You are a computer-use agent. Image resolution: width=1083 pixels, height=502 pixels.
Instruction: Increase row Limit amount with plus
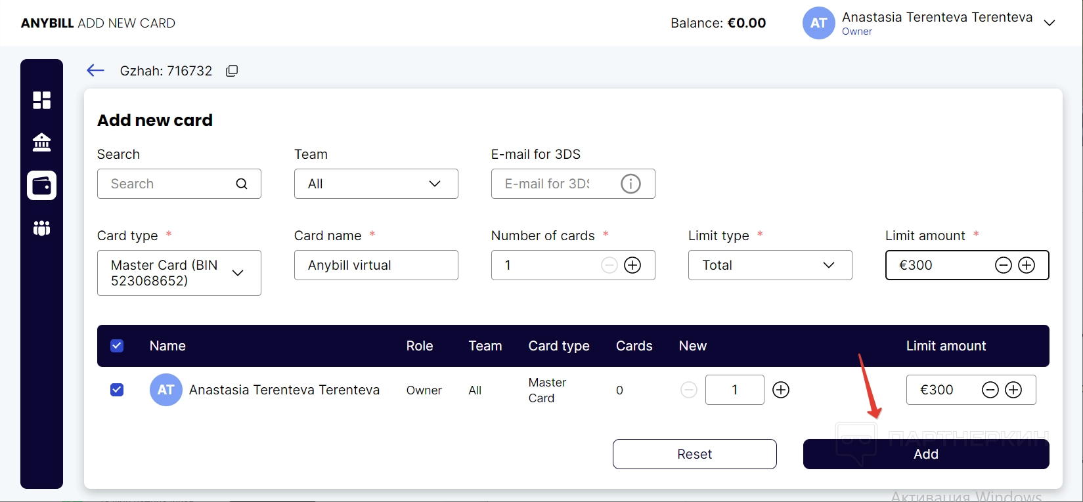[x=1014, y=390]
